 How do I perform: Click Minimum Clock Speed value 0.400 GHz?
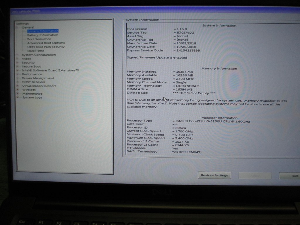pyautogui.click(x=184, y=135)
